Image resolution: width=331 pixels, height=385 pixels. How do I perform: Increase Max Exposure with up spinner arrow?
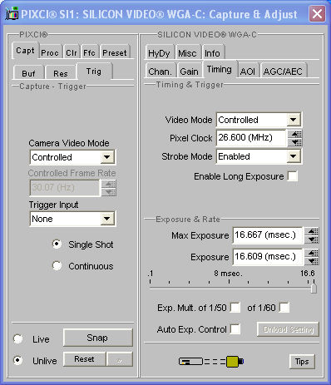pos(312,231)
